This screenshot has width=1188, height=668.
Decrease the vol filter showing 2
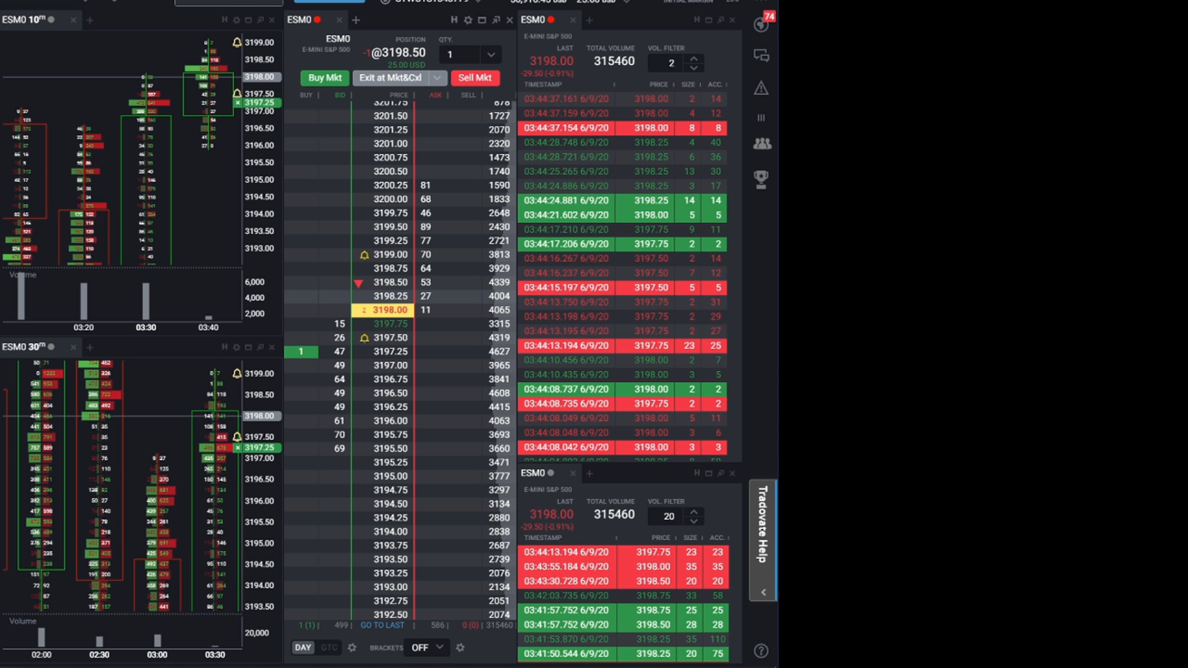[694, 68]
